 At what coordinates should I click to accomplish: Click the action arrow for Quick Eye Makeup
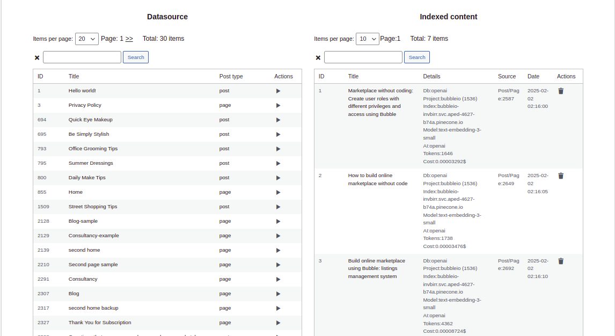pos(278,120)
